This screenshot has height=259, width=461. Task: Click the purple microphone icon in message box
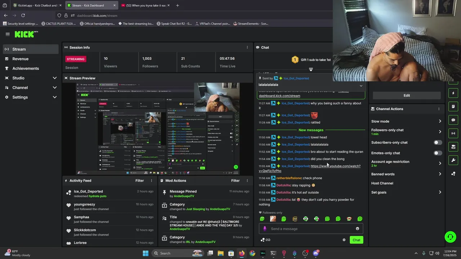tap(265, 229)
